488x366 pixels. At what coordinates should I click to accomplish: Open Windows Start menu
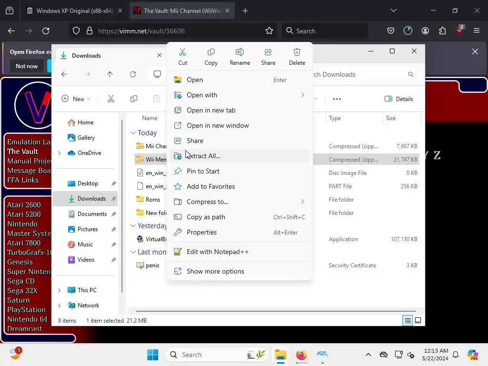click(x=152, y=355)
